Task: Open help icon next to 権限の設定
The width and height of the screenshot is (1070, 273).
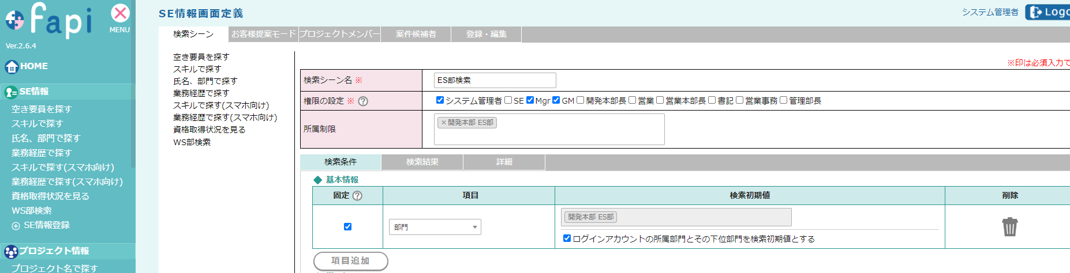Action: [x=363, y=101]
